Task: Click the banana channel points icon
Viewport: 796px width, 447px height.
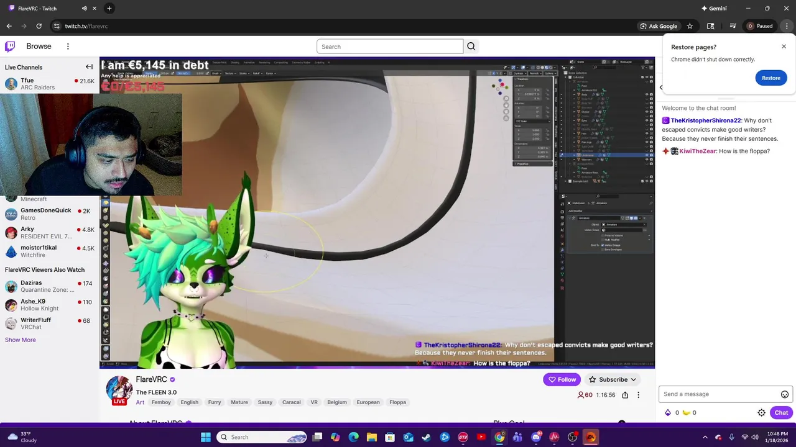Action: click(x=686, y=413)
